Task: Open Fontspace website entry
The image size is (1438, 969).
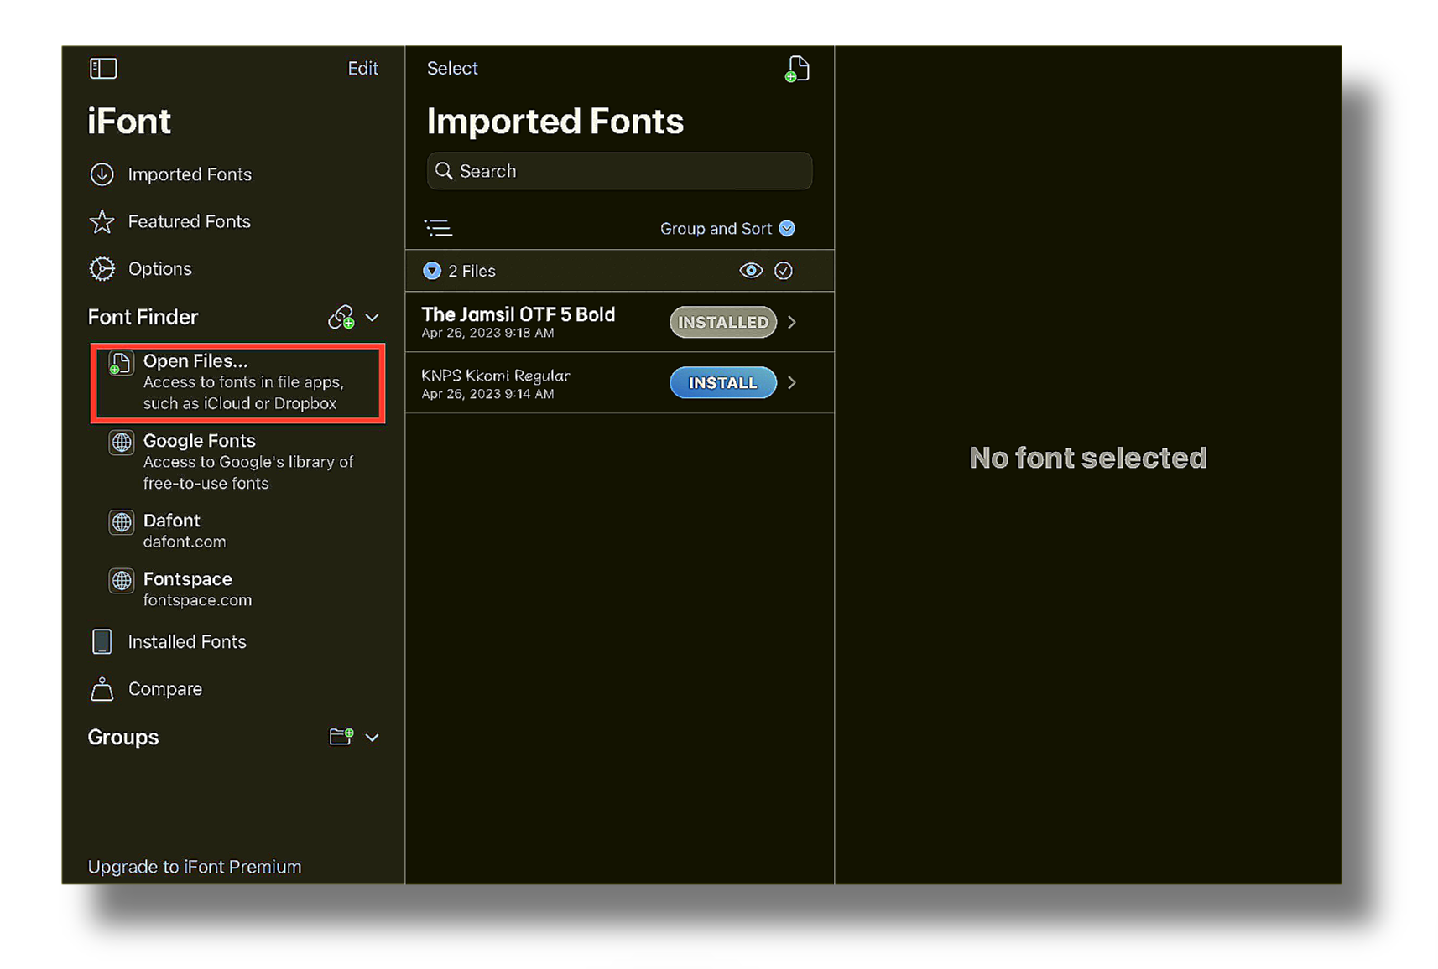Action: click(x=238, y=589)
